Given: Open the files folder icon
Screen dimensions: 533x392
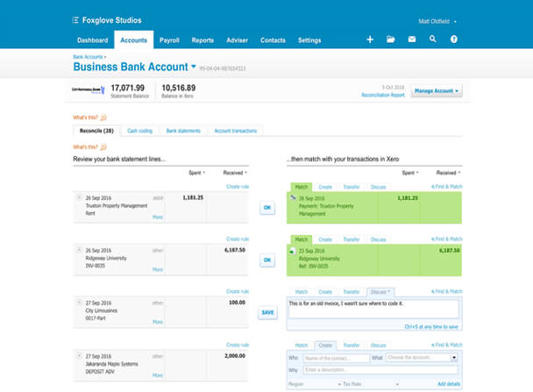Looking at the screenshot, I should tap(391, 39).
